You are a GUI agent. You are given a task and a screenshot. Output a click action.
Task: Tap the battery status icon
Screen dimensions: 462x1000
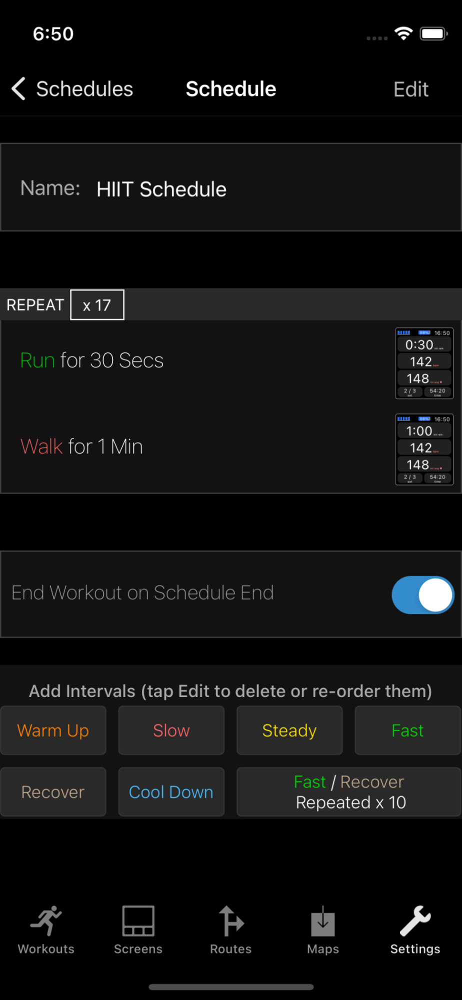click(x=433, y=33)
